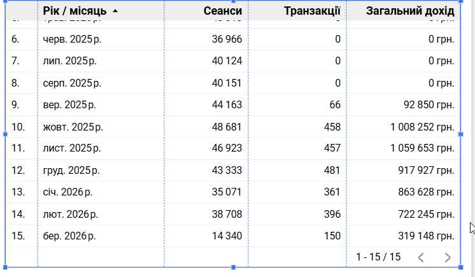Select the груд. 2025 р. month cell

[x=71, y=171]
